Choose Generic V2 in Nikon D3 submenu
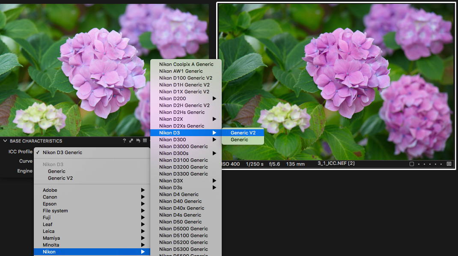Screen dimensions: 458x256 [243, 133]
